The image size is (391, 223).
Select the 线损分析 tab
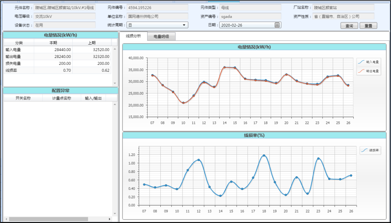coord(133,36)
